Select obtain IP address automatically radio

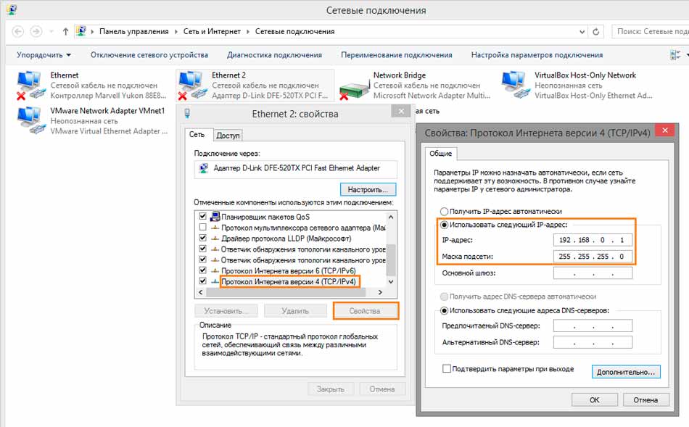(445, 211)
